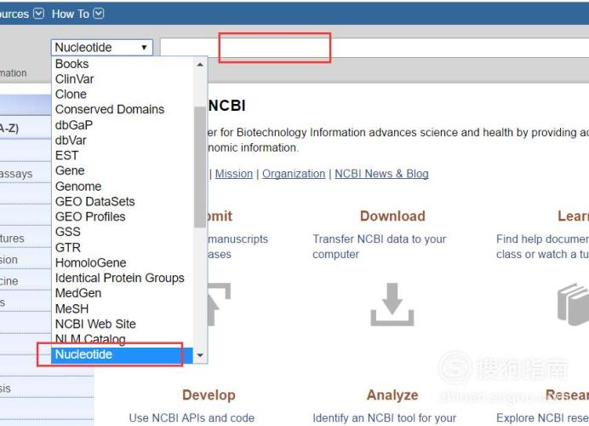
Task: Click the Download heading
Action: [392, 216]
